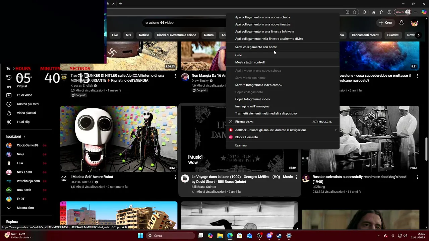
Task: Open I tuoi video in sidebar
Action: [25, 95]
